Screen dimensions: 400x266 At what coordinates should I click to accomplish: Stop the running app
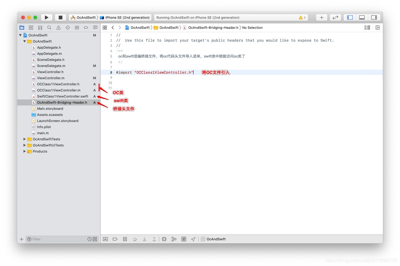[x=60, y=17]
